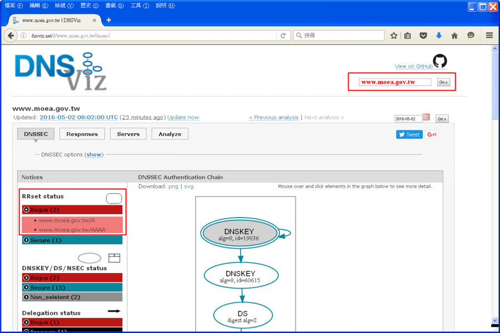This screenshot has height=333, width=500.
Task: Reload page using the refresh icon
Action: [x=283, y=36]
